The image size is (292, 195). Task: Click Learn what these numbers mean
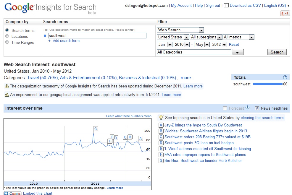pyautogui.click(x=129, y=116)
